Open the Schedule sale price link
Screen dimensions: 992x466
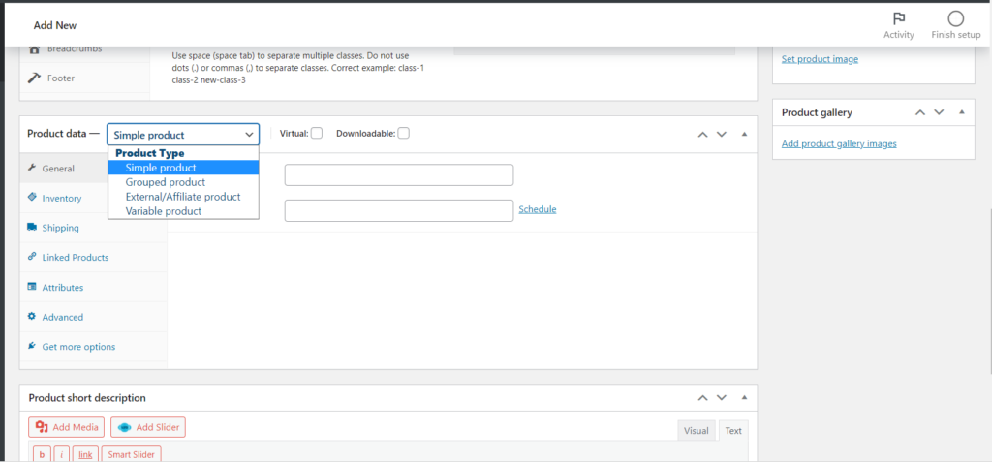tap(538, 209)
